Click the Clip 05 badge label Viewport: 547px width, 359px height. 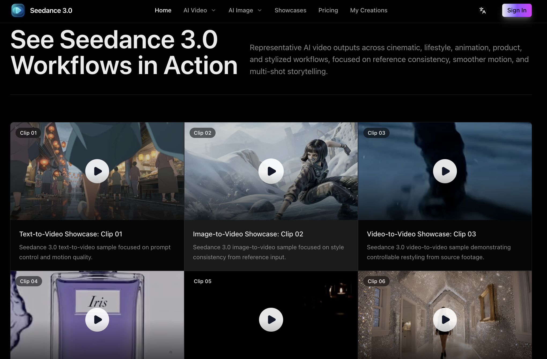(202, 281)
